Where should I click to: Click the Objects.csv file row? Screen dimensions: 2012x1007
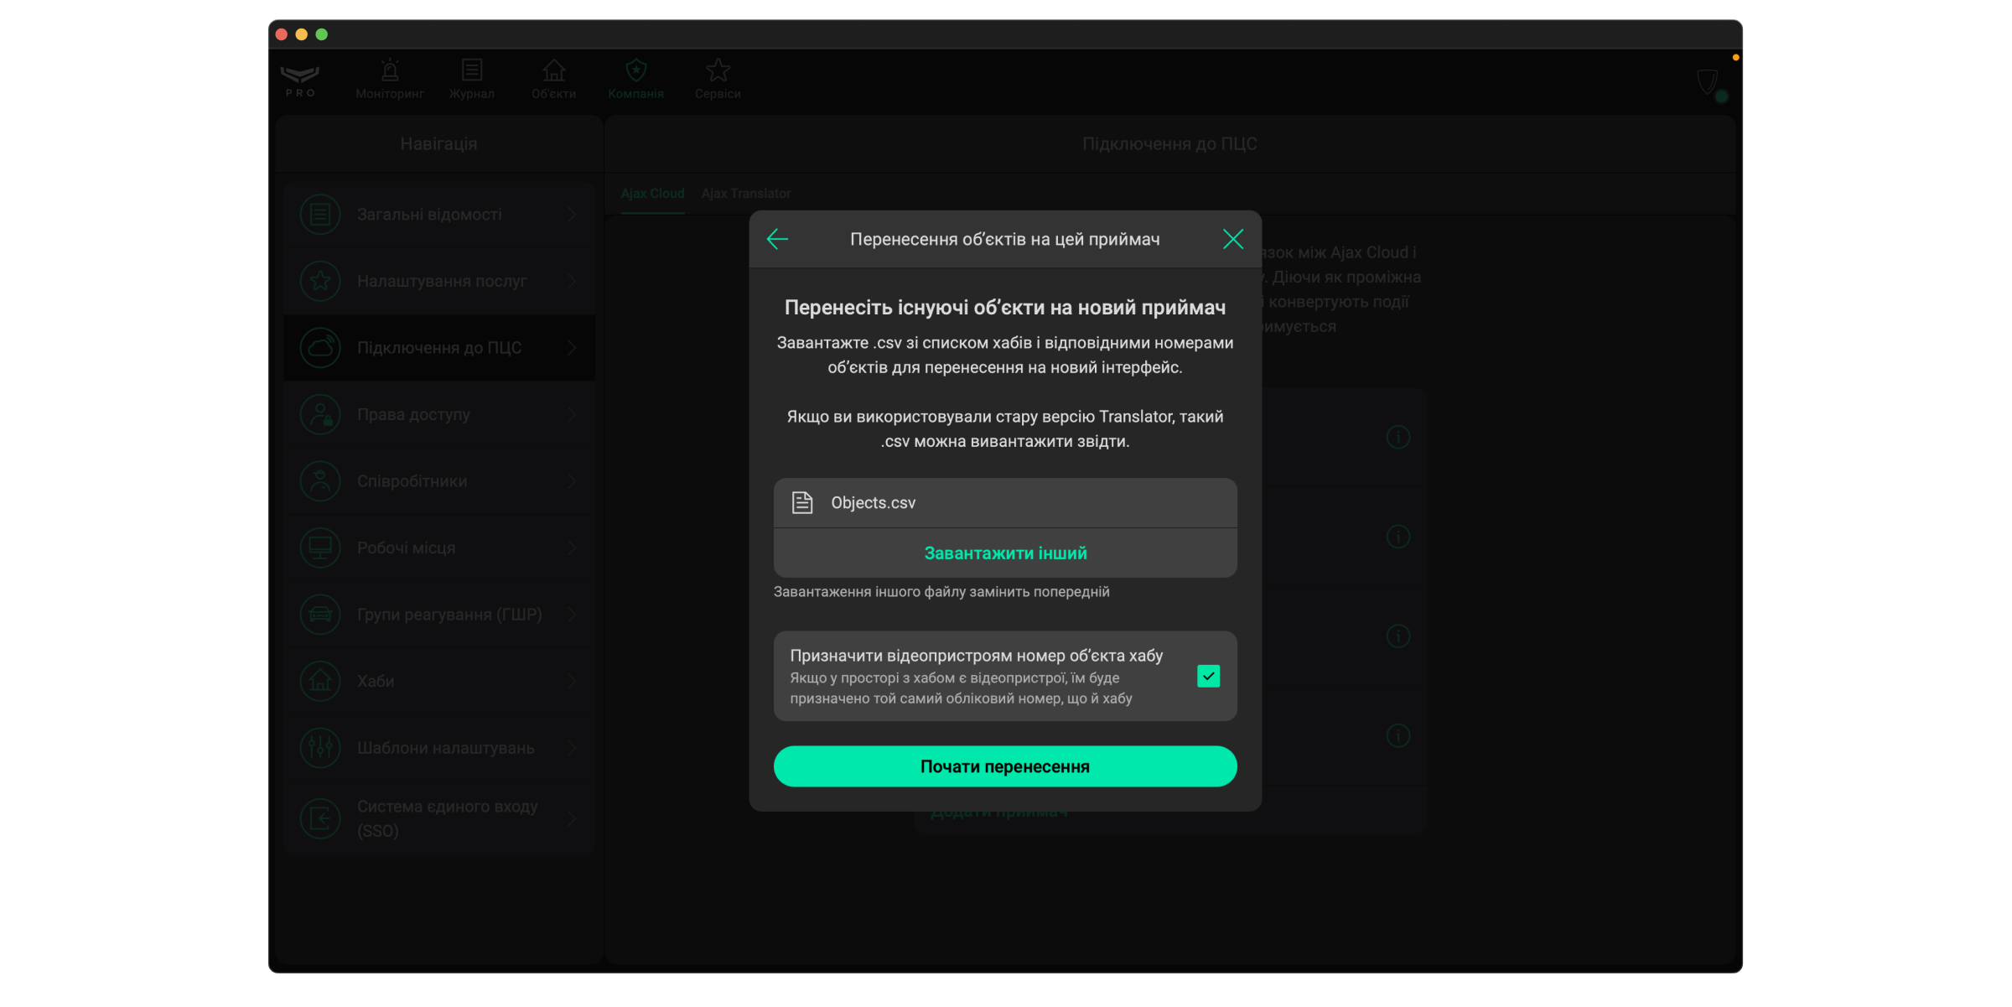[1005, 503]
